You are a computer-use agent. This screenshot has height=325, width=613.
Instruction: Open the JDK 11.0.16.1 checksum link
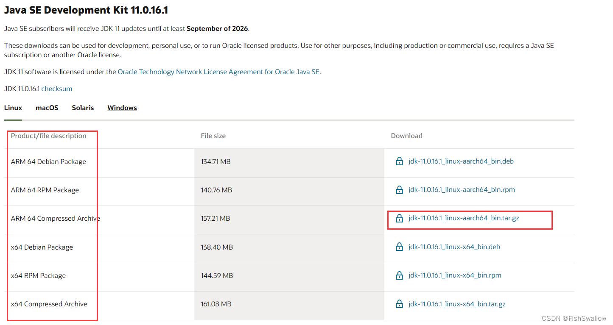[57, 89]
